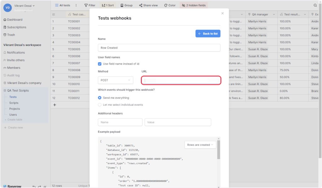Image resolution: width=322 pixels, height=188 pixels.
Task: Click the webhook URL input field
Action: 181,80
